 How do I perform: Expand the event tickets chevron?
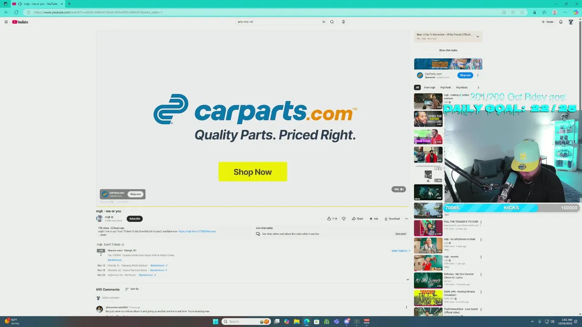(x=407, y=279)
